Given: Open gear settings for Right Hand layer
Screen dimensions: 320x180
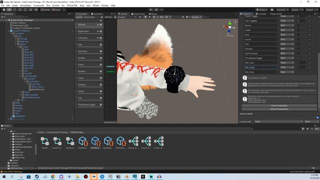Looking at the screenshot, I should tap(101, 31).
